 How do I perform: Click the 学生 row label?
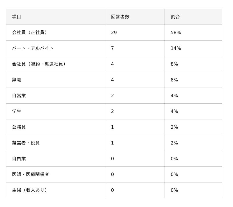point(17,111)
